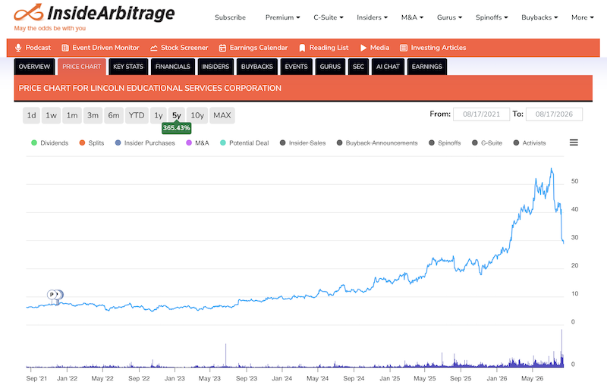
Task: Enable Activists legend series
Action: [529, 143]
